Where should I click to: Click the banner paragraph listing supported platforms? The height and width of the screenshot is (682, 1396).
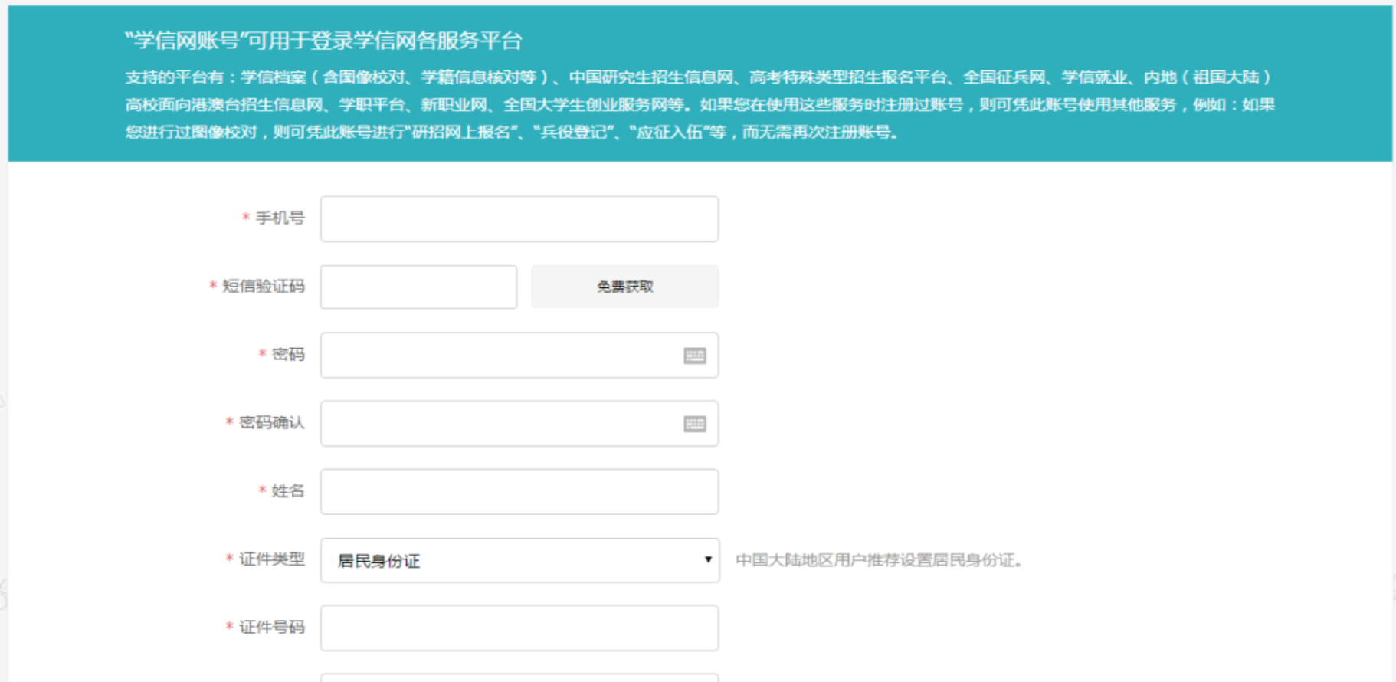tap(699, 105)
